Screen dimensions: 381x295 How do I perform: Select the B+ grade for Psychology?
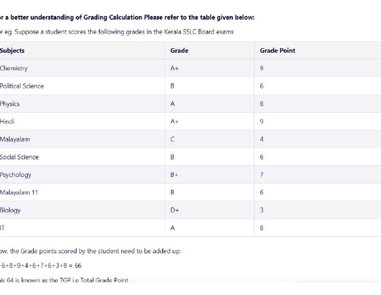pos(174,175)
